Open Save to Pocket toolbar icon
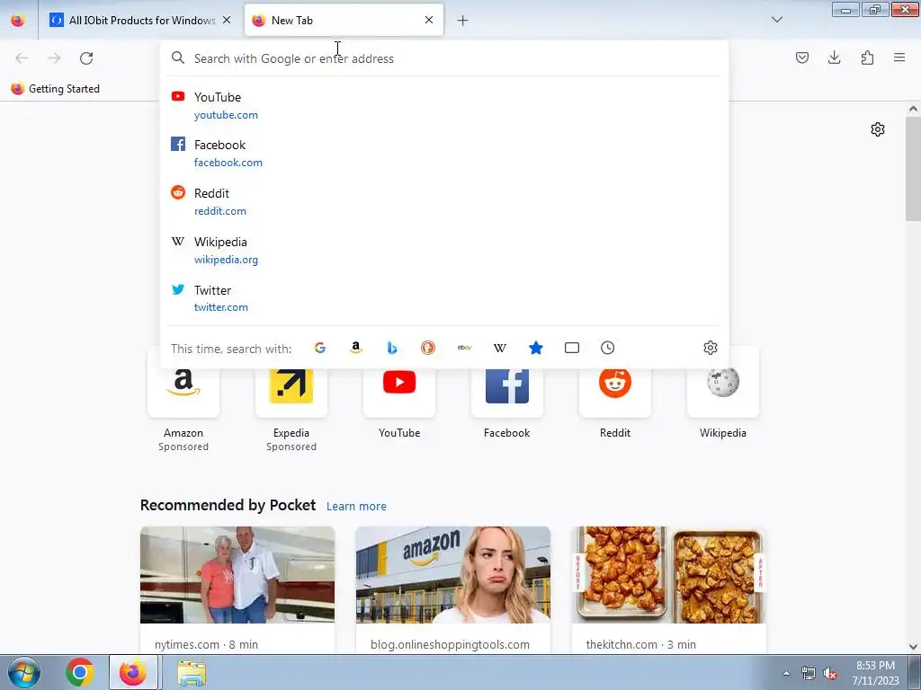Viewport: 921px width, 690px height. coord(802,57)
